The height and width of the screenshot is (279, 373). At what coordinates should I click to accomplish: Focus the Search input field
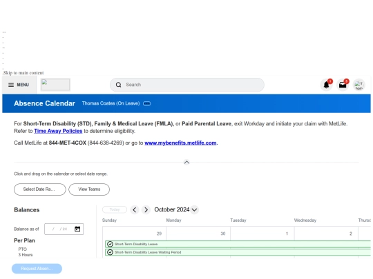pos(187,85)
